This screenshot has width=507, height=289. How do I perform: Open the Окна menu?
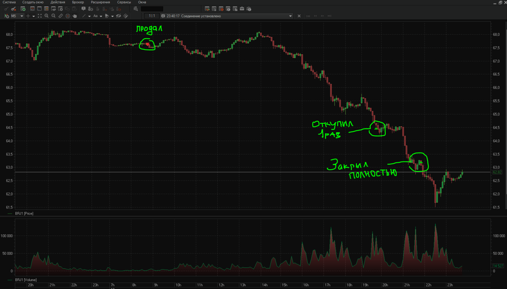[142, 2]
